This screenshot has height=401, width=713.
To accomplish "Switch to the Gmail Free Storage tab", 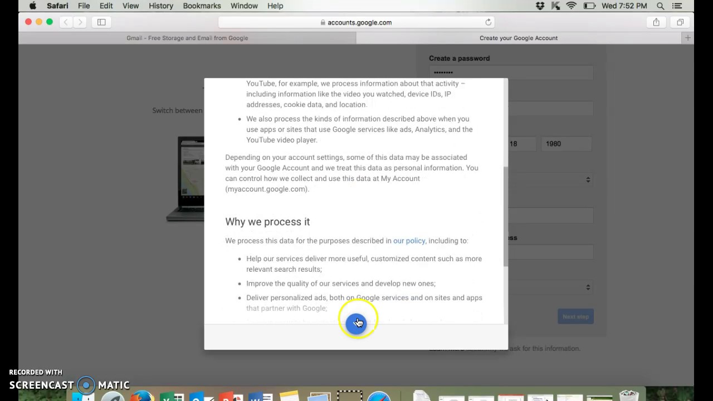I will (187, 38).
